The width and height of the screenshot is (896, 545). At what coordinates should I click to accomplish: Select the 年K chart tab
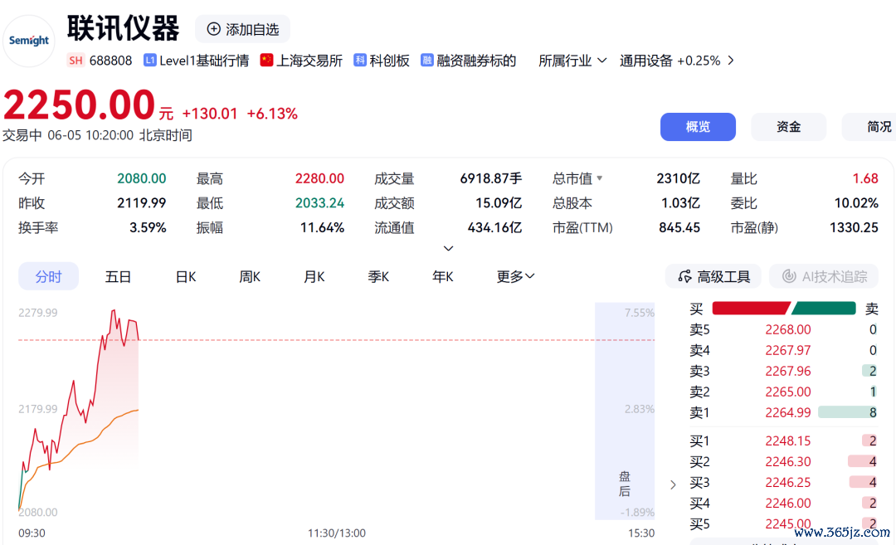[x=443, y=276]
